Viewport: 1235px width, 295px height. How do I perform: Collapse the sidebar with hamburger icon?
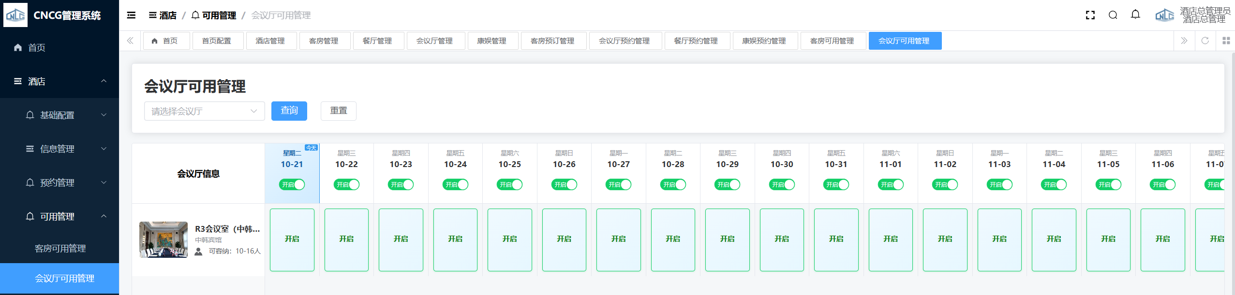tap(131, 15)
